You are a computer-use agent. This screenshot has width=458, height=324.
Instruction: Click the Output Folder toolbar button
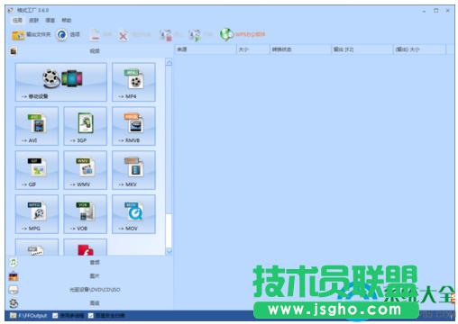31,34
